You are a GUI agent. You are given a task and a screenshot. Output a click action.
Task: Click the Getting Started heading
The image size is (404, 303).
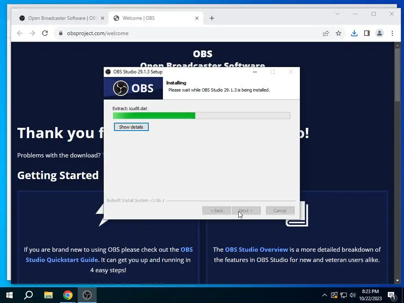pos(58,175)
